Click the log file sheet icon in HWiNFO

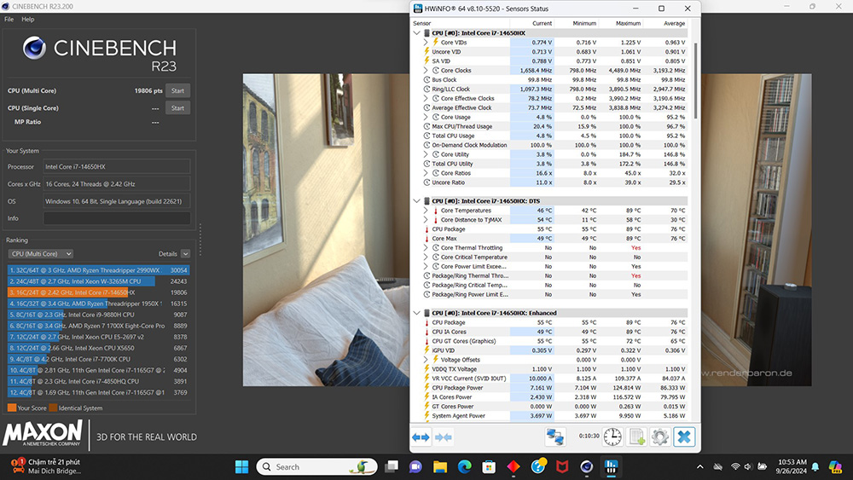coord(636,437)
